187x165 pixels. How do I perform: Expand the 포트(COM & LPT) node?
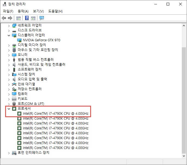[9, 104]
